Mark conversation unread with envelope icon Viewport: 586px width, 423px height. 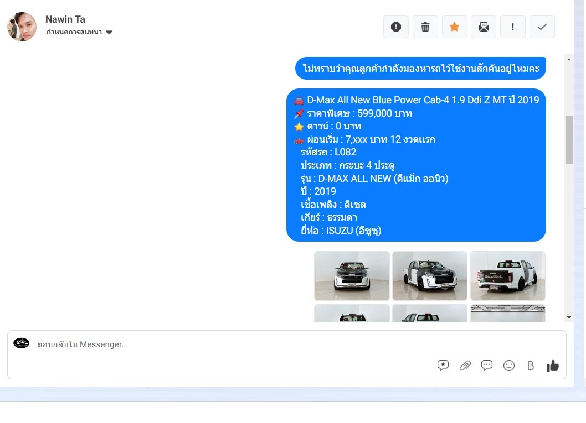[484, 27]
